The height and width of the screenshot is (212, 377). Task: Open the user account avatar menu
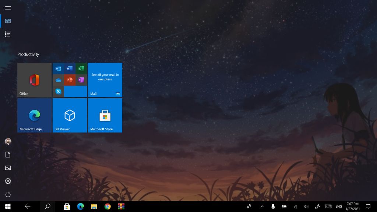point(8,141)
